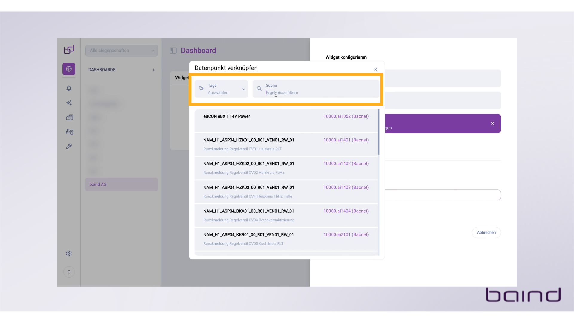Click the devices list icon in sidebar
The height and width of the screenshot is (323, 574).
coord(69,132)
